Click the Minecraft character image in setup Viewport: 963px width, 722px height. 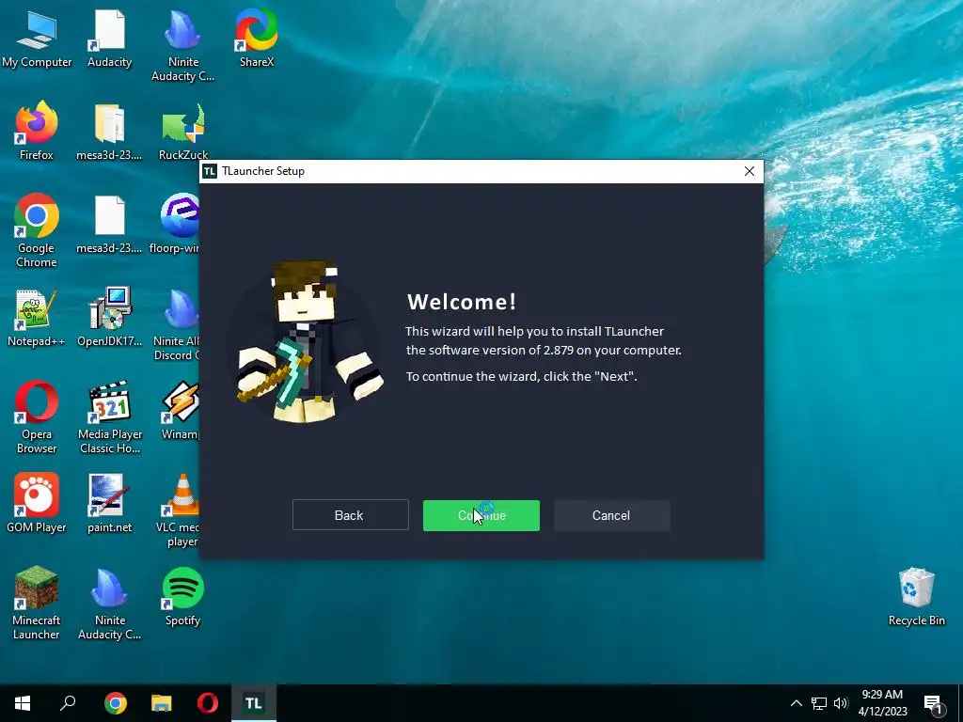pos(308,342)
